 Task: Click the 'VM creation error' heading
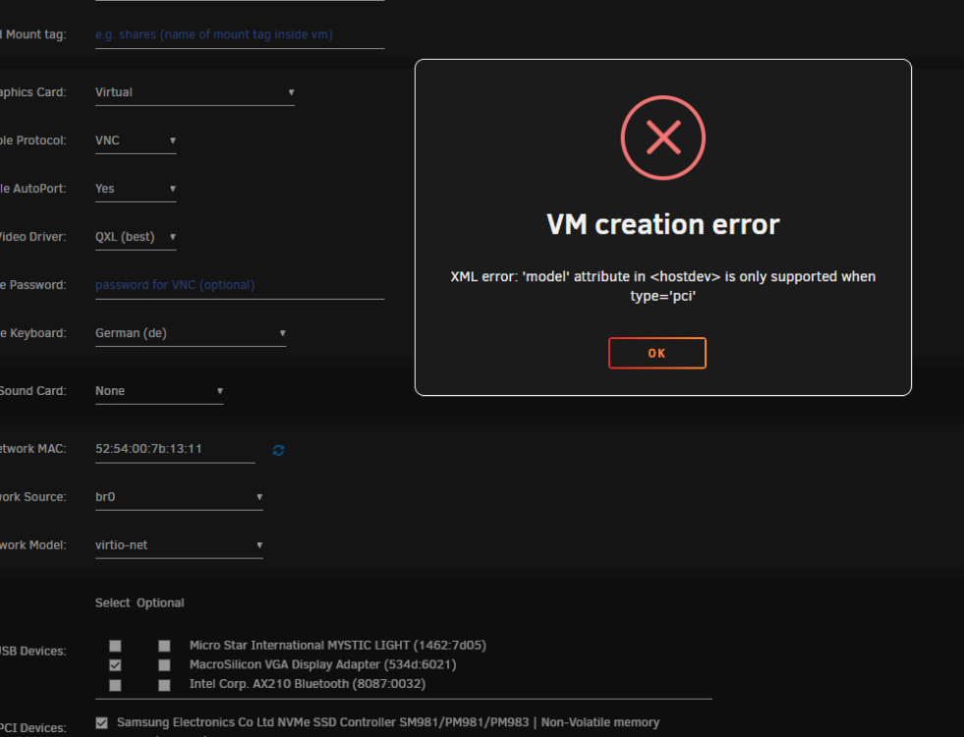(x=662, y=224)
